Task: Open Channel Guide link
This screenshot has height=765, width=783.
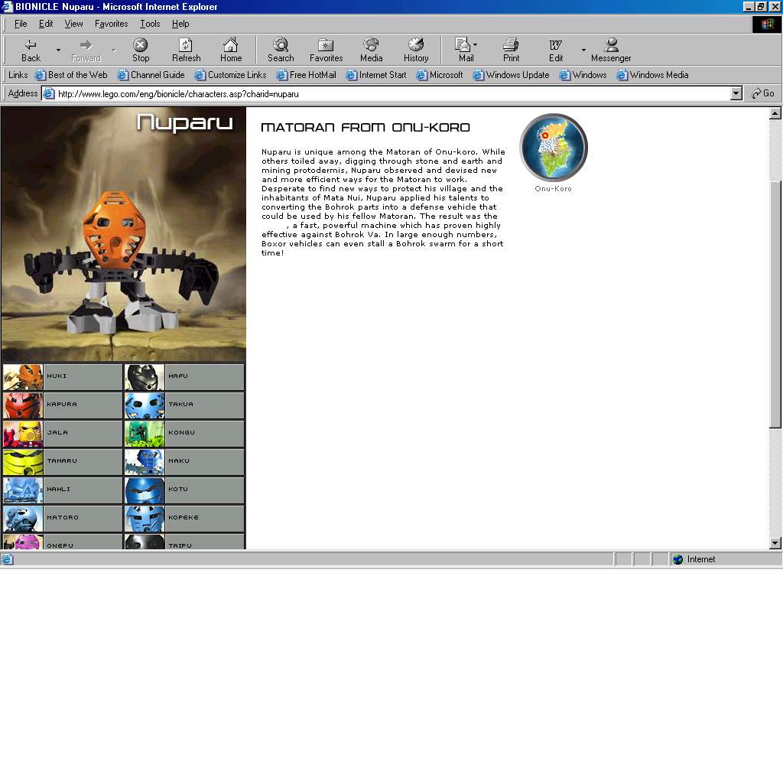Action: tap(151, 75)
